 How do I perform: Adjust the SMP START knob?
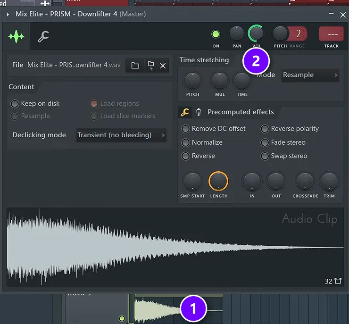pyautogui.click(x=192, y=182)
